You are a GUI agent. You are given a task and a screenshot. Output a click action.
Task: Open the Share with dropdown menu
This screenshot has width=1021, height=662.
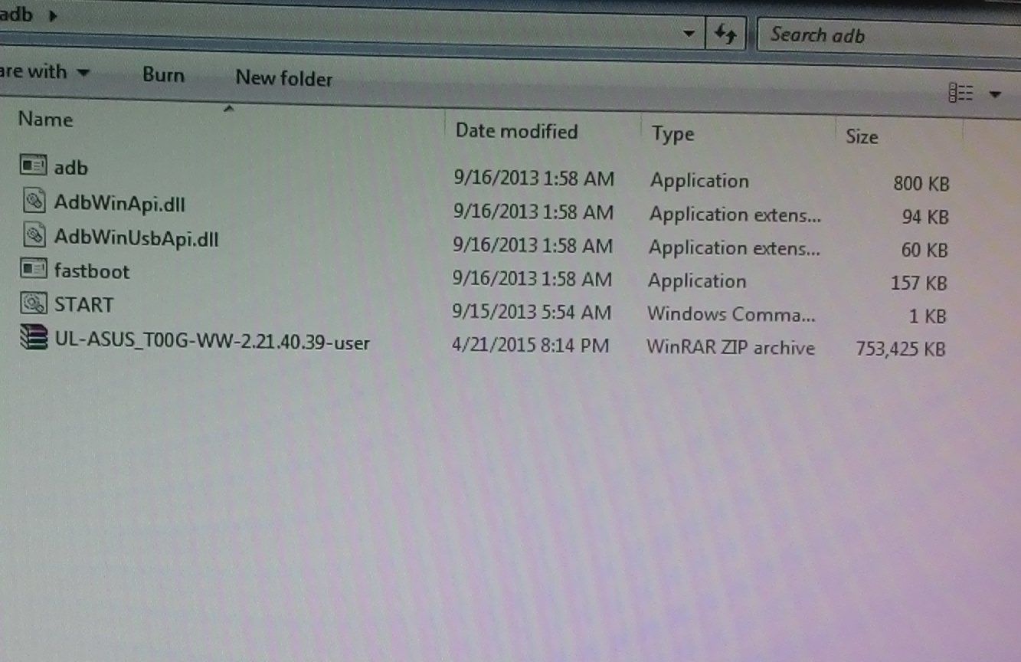pyautogui.click(x=45, y=72)
